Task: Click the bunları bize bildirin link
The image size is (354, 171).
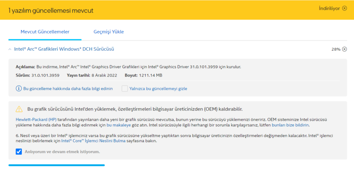Action: [x=290, y=125]
